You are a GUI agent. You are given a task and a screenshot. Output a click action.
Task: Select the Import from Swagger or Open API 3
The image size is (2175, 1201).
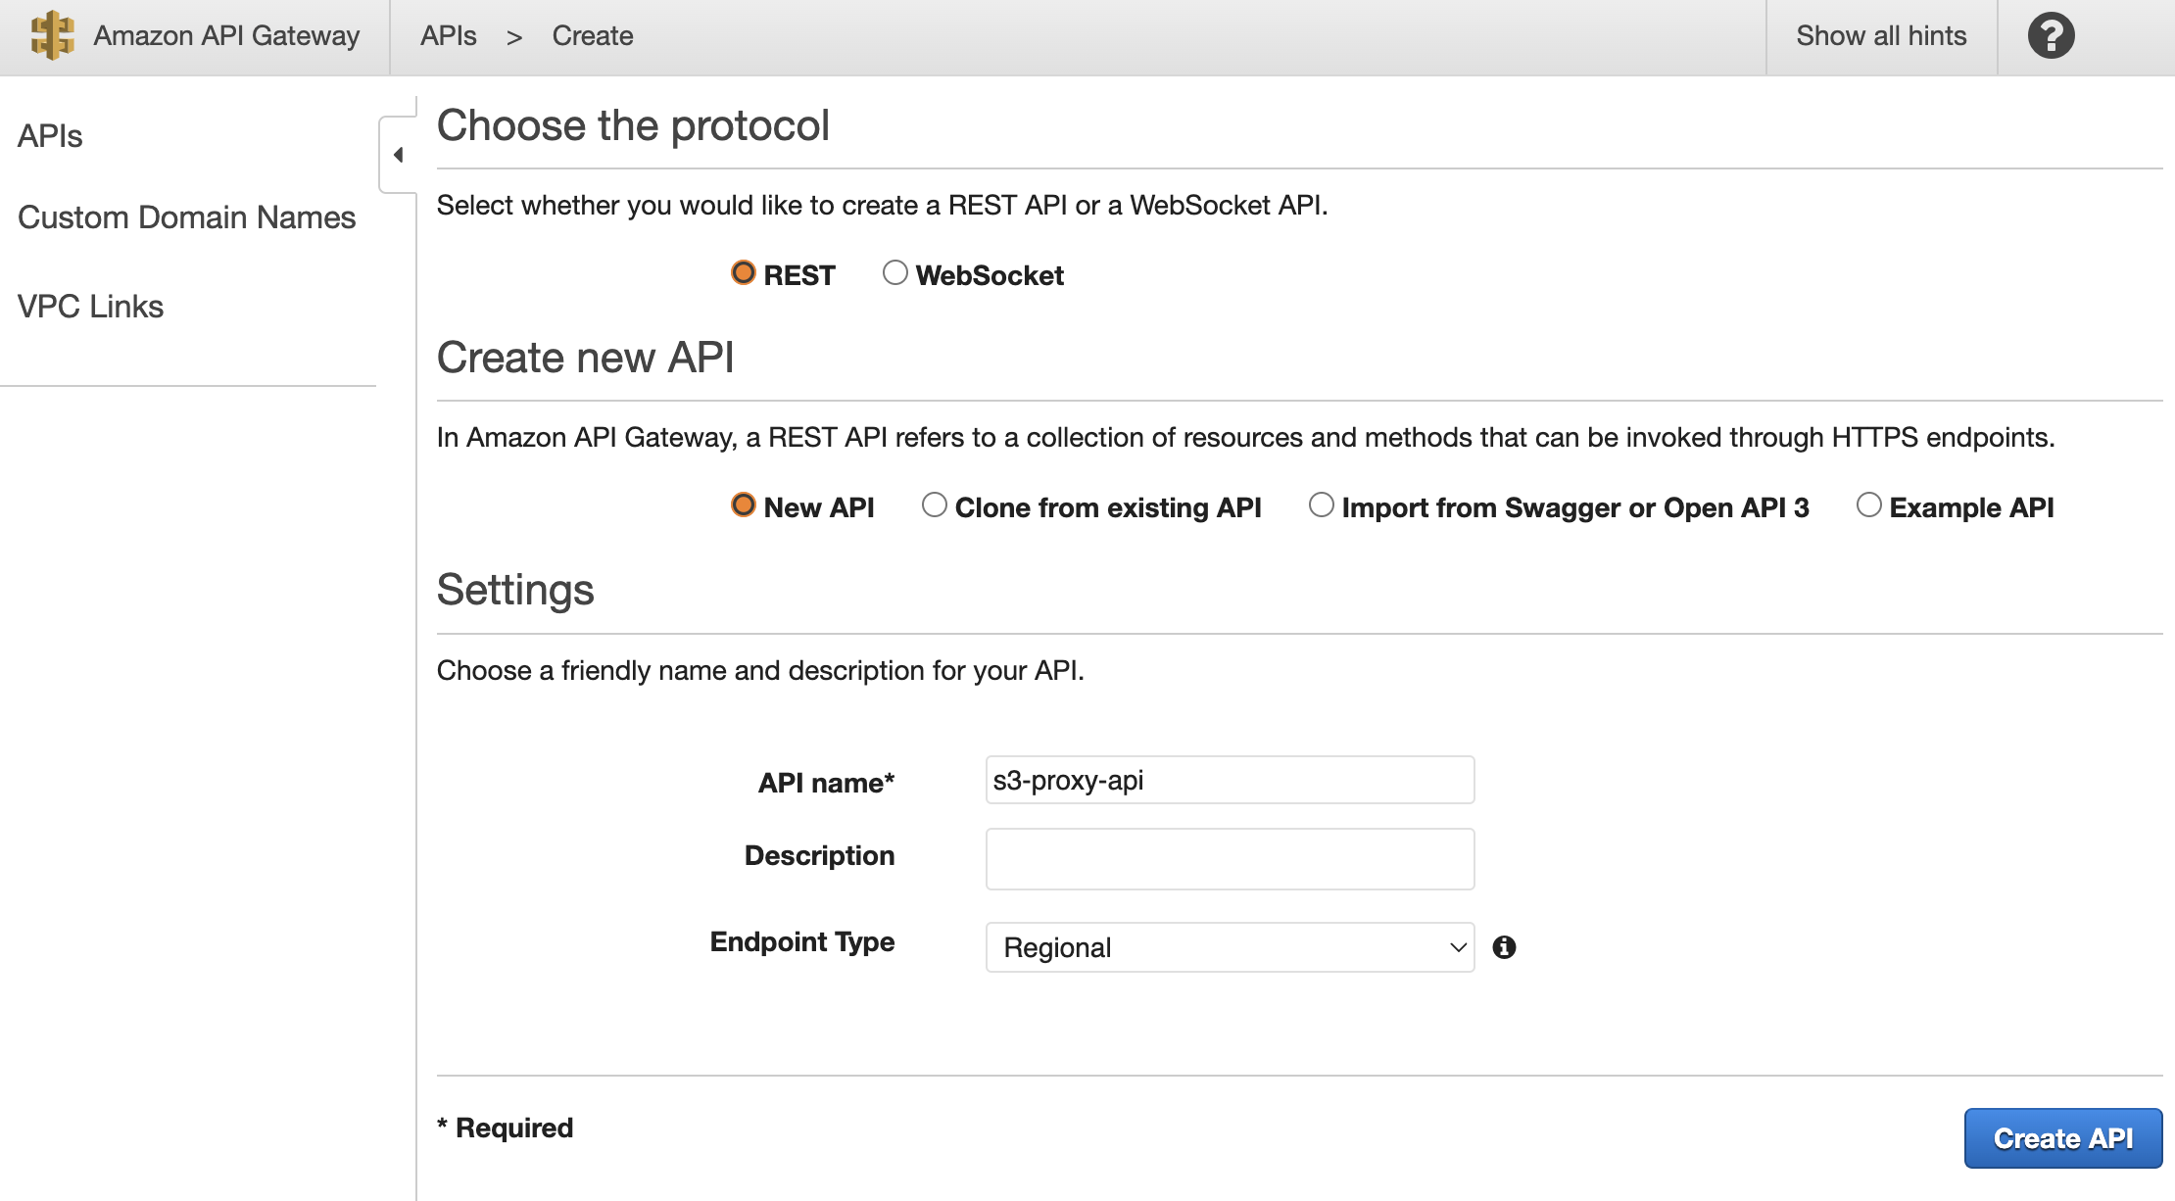pos(1321,507)
